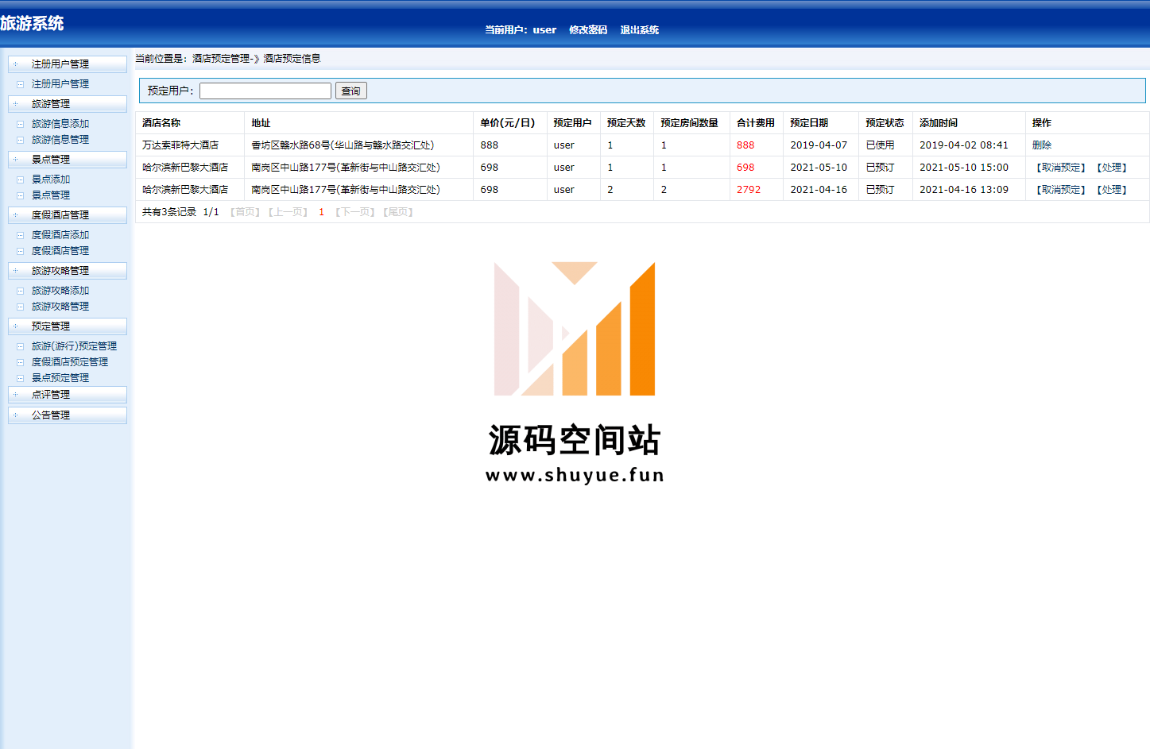Click the 修改密码 link in the header
The width and height of the screenshot is (1150, 749).
(588, 30)
